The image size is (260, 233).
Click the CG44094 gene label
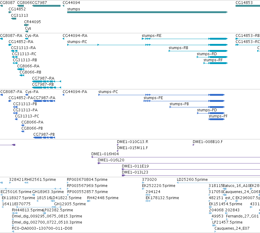pos(71,3)
